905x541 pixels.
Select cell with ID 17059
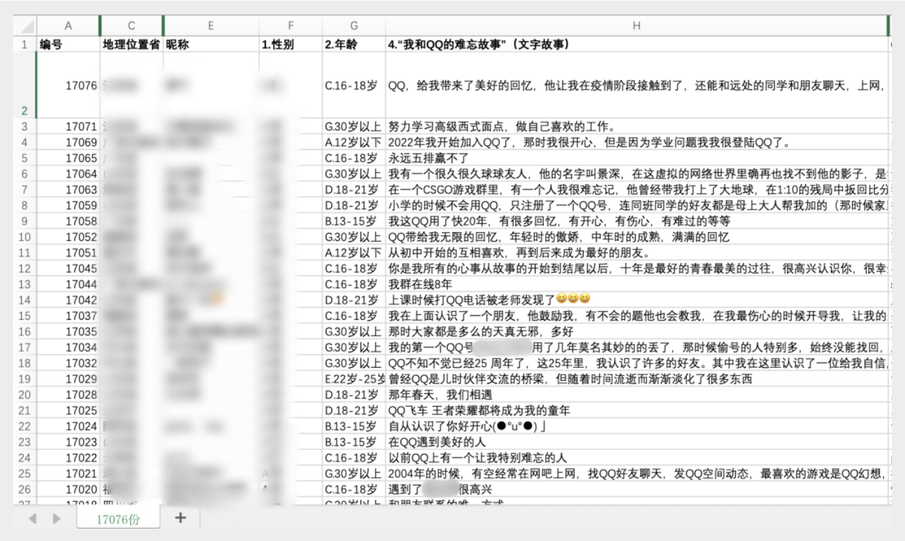pyautogui.click(x=68, y=205)
